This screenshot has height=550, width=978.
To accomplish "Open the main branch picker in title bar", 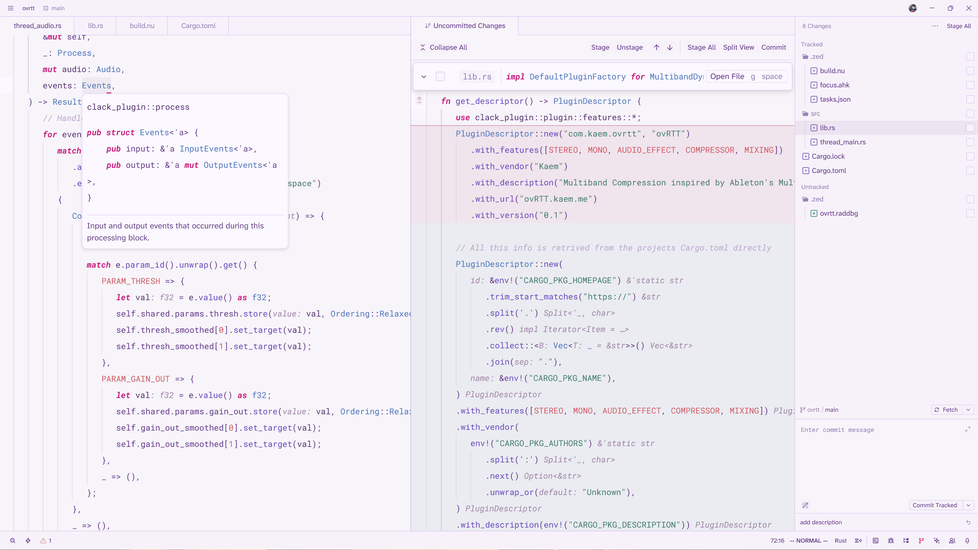I will pyautogui.click(x=54, y=8).
